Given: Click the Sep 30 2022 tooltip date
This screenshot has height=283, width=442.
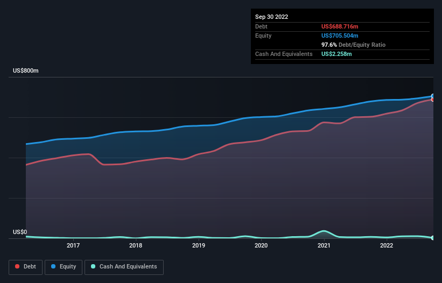Looking at the screenshot, I should coord(271,17).
